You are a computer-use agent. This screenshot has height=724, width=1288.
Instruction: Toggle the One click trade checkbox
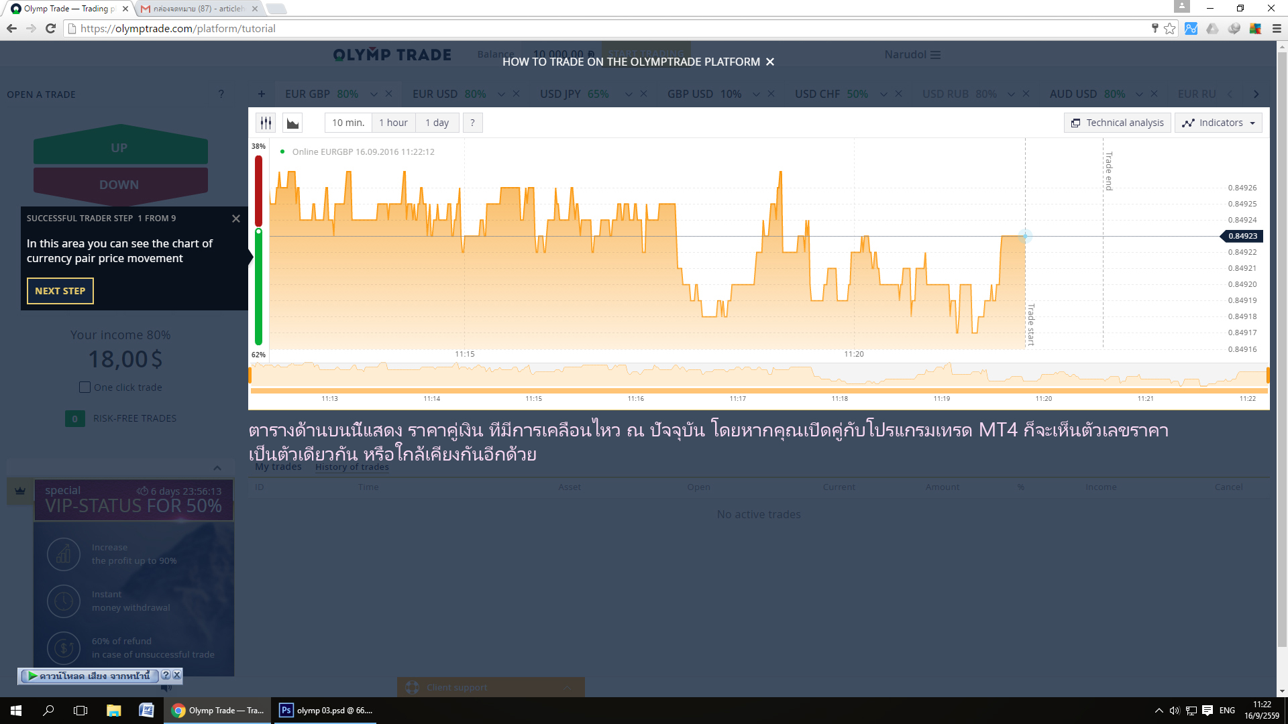[85, 387]
